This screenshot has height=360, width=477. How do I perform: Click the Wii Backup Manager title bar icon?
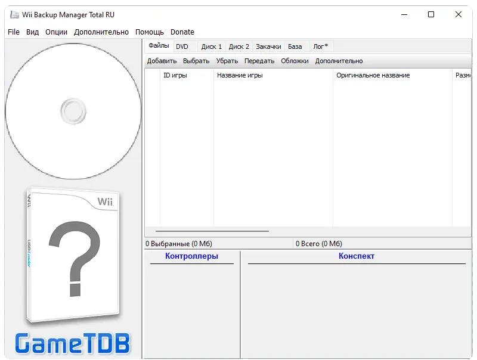coord(14,14)
